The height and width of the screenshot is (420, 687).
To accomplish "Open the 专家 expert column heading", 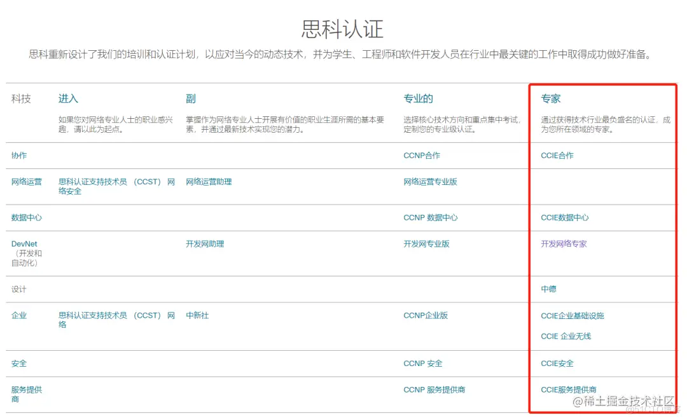I will click(551, 99).
